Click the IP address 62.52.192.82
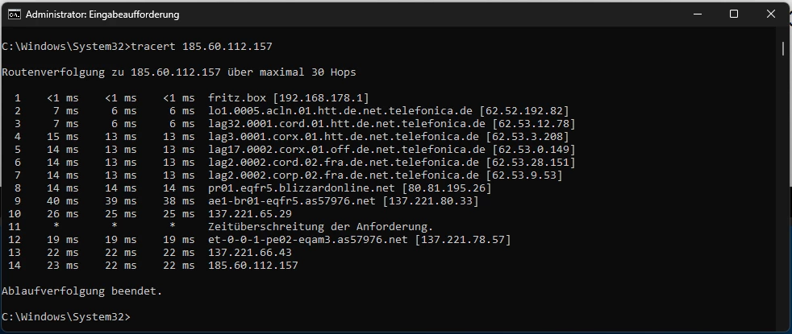Viewport: 792px width, 334px height. (523, 110)
